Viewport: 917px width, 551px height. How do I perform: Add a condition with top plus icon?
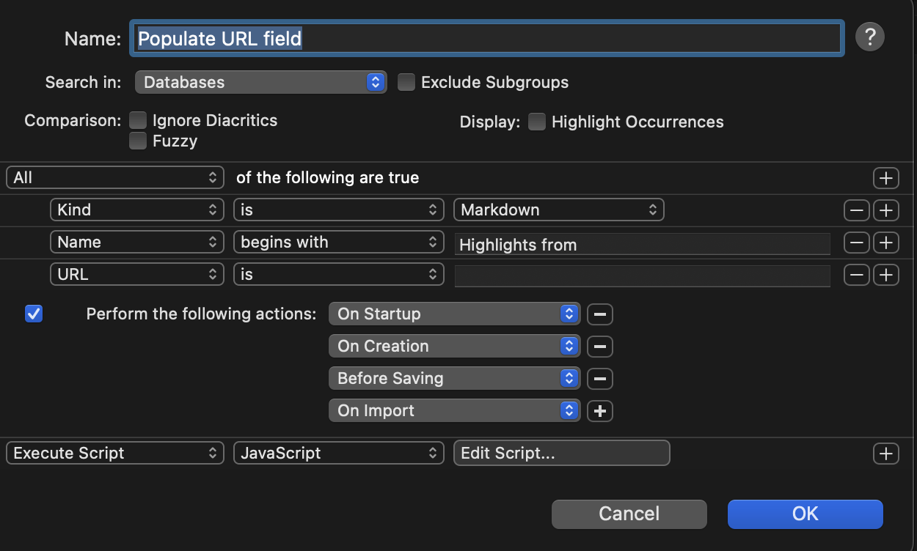(885, 178)
